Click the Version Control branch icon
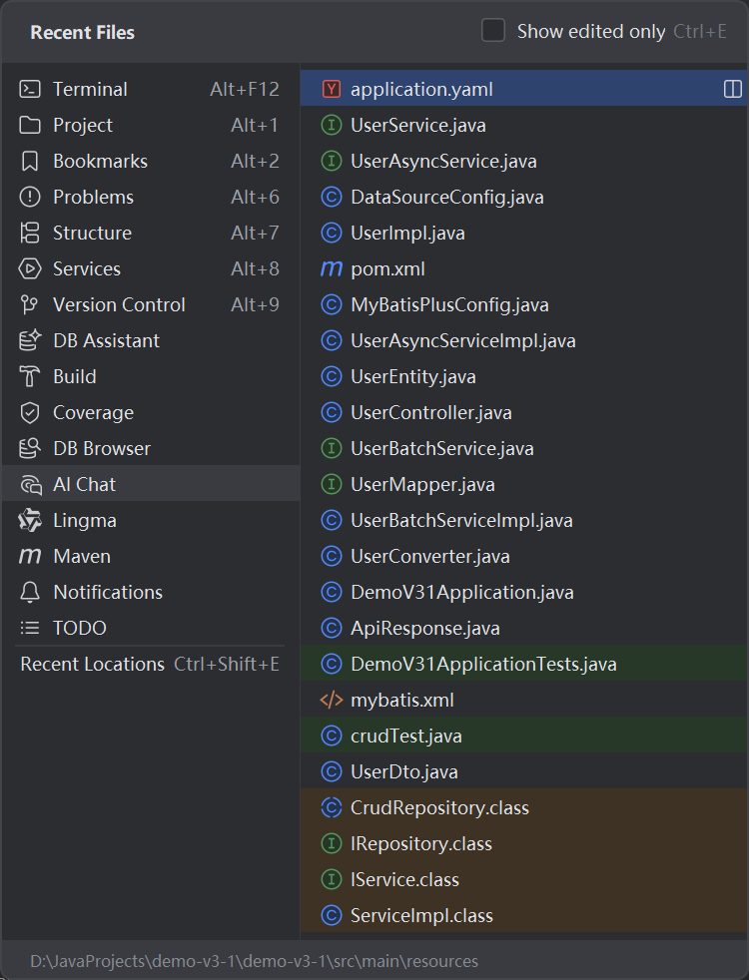Screen dimensions: 749x980 [30, 305]
